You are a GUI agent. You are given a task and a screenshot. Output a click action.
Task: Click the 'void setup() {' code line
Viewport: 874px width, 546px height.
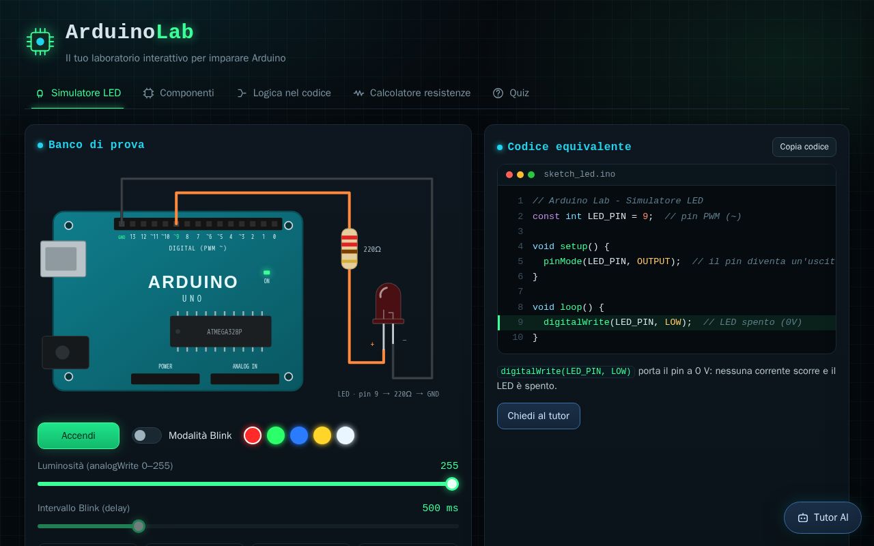[667, 246]
